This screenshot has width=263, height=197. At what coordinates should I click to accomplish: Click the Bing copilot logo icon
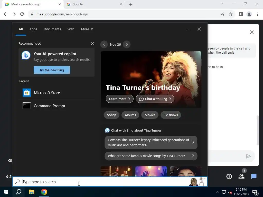coord(26,55)
